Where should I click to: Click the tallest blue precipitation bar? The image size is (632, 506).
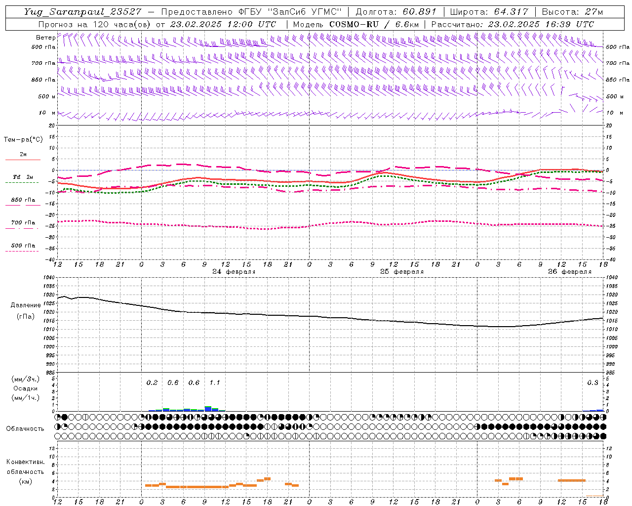[208, 409]
